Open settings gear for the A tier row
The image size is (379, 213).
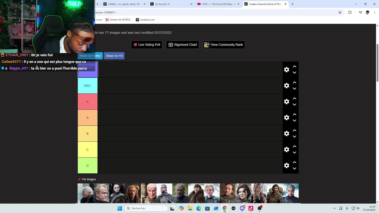(x=286, y=118)
